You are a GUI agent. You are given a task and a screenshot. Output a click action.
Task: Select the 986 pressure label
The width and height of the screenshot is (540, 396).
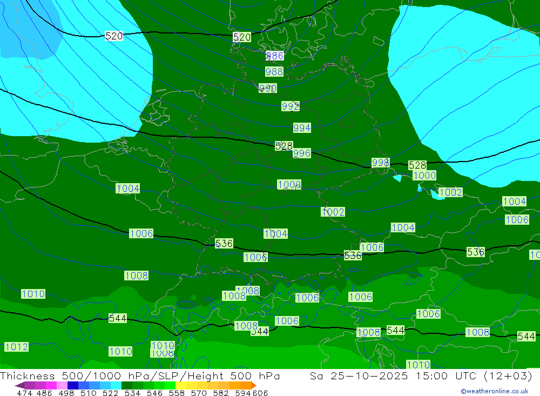point(275,56)
